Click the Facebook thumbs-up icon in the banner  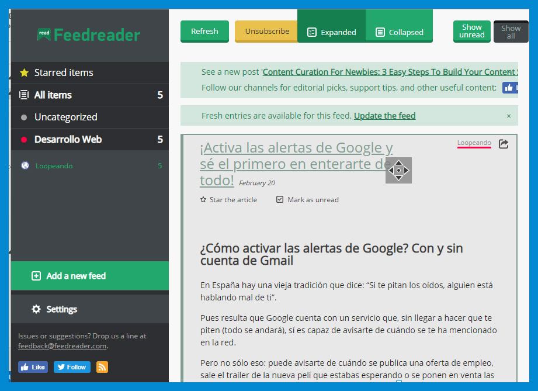point(510,88)
